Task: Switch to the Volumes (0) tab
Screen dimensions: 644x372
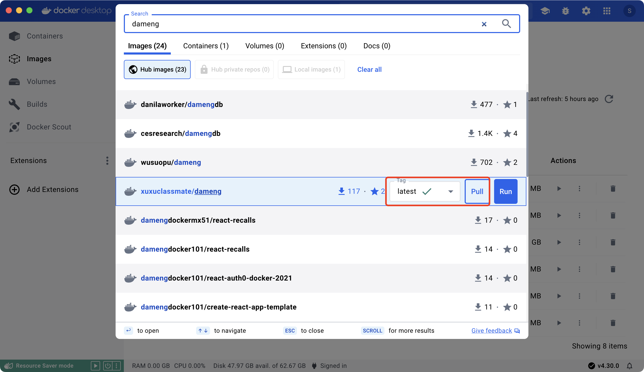Action: point(265,46)
